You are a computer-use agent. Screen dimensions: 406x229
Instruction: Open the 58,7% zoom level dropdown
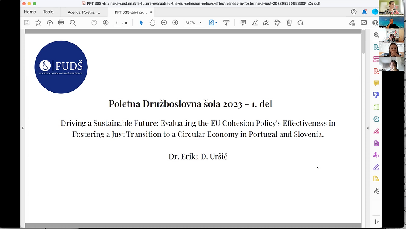(x=193, y=23)
